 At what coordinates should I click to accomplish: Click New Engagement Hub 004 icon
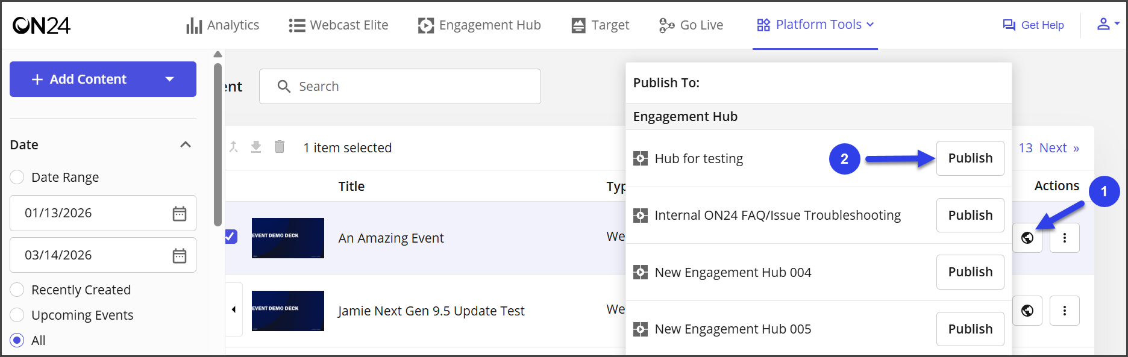[x=641, y=273]
